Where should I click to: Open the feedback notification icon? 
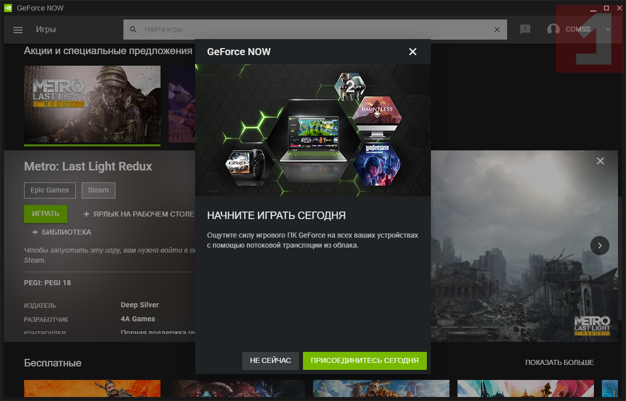pos(525,30)
